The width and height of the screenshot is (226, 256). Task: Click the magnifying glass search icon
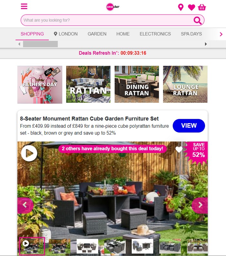tap(198, 20)
